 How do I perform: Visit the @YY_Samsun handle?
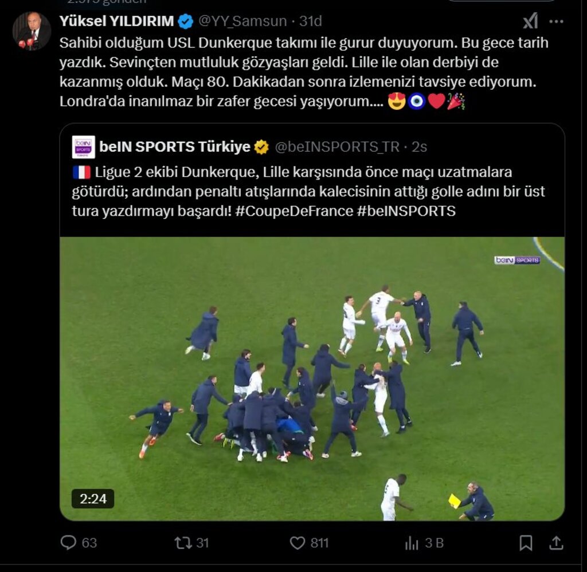(242, 22)
